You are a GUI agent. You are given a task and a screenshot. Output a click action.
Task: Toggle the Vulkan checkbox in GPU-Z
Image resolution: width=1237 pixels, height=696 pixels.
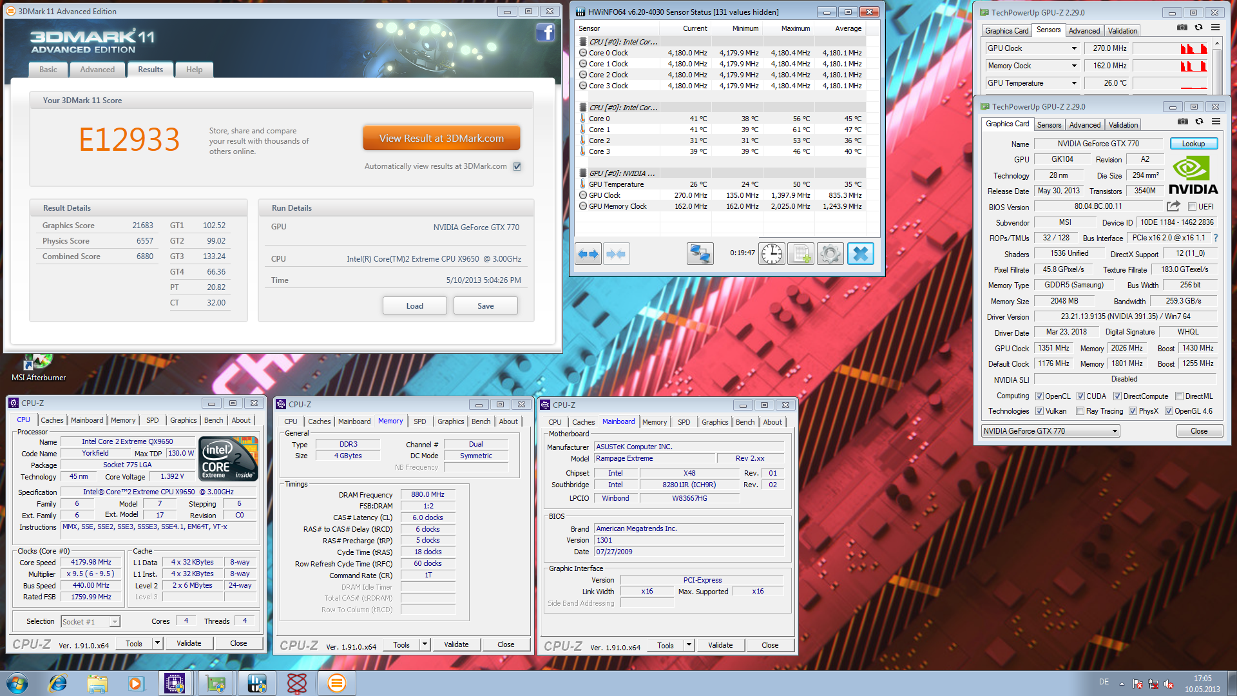point(1039,411)
